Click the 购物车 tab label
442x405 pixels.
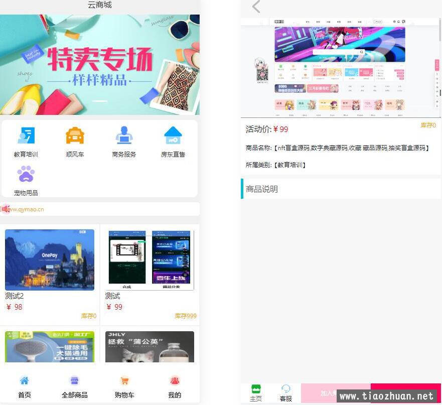124,395
